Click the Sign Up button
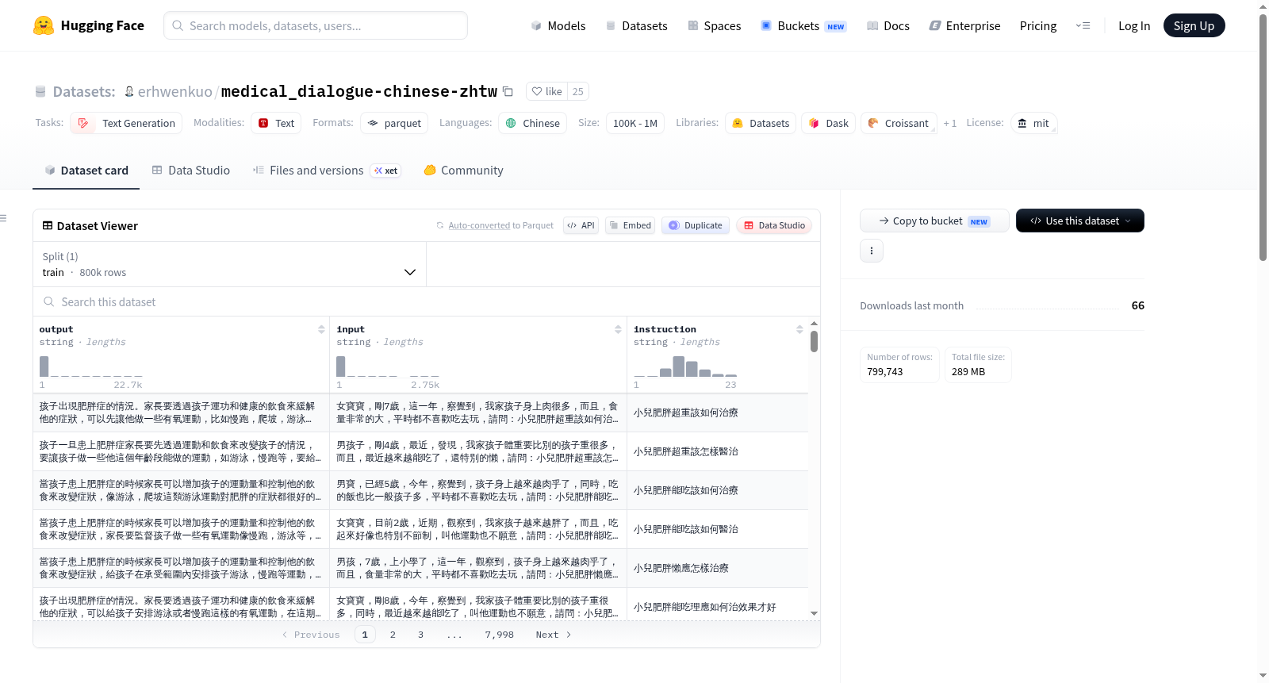This screenshot has height=683, width=1269. click(x=1194, y=25)
